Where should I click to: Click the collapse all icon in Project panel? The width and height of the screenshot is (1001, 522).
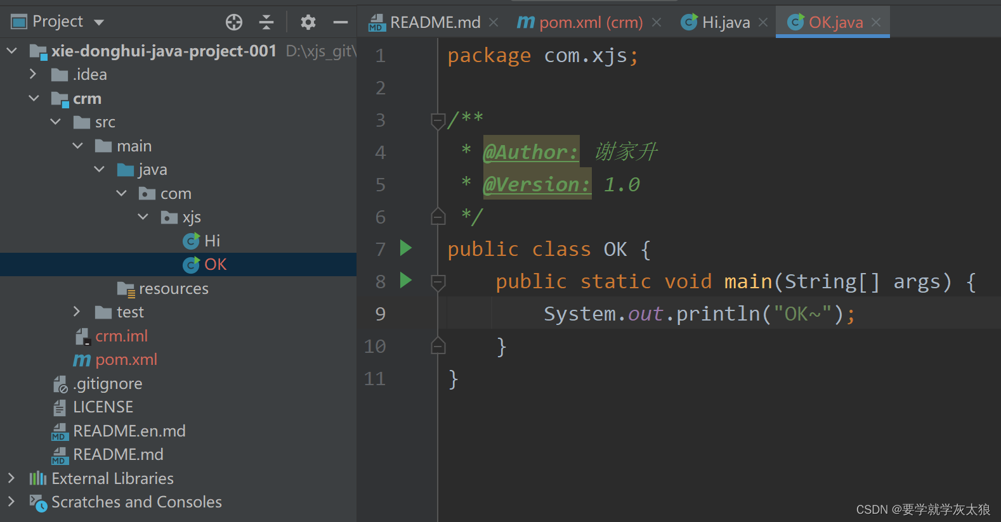[x=266, y=22]
